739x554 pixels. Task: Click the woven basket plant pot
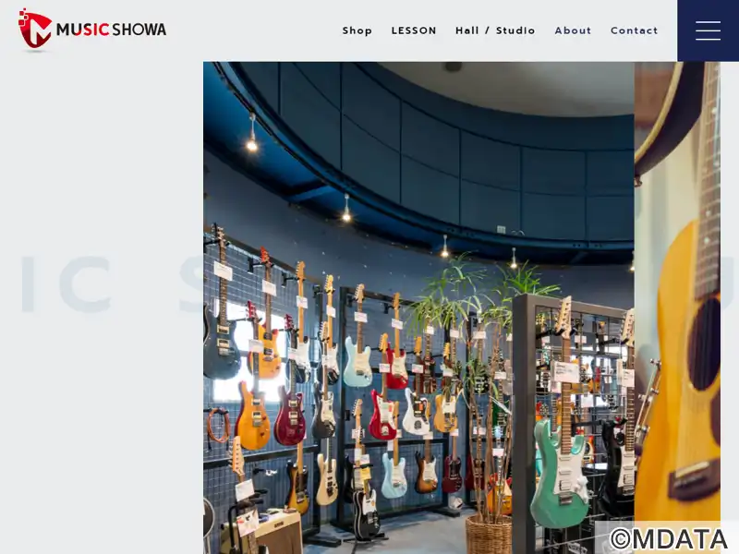pos(489,535)
